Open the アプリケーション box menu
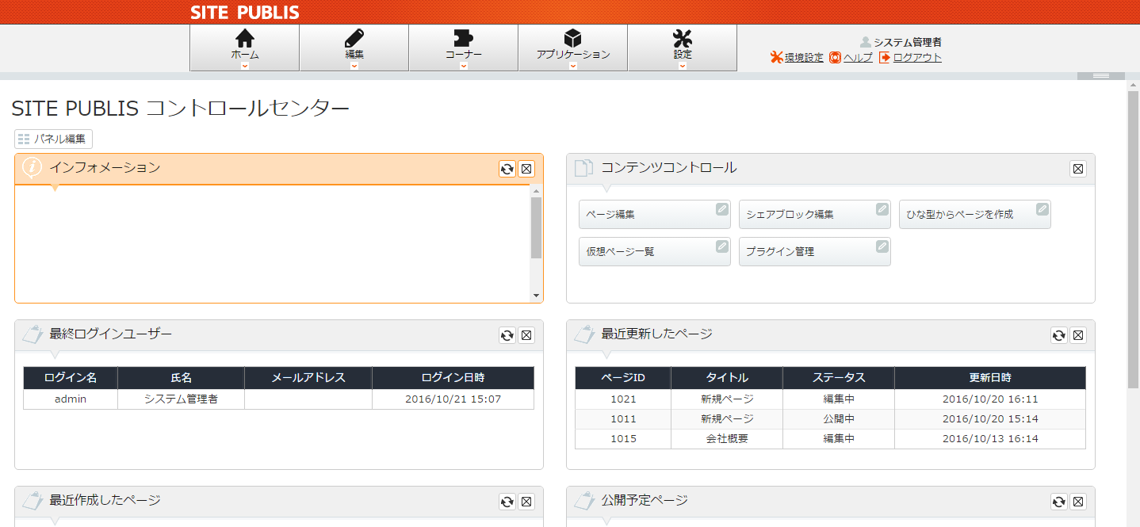 tap(573, 38)
